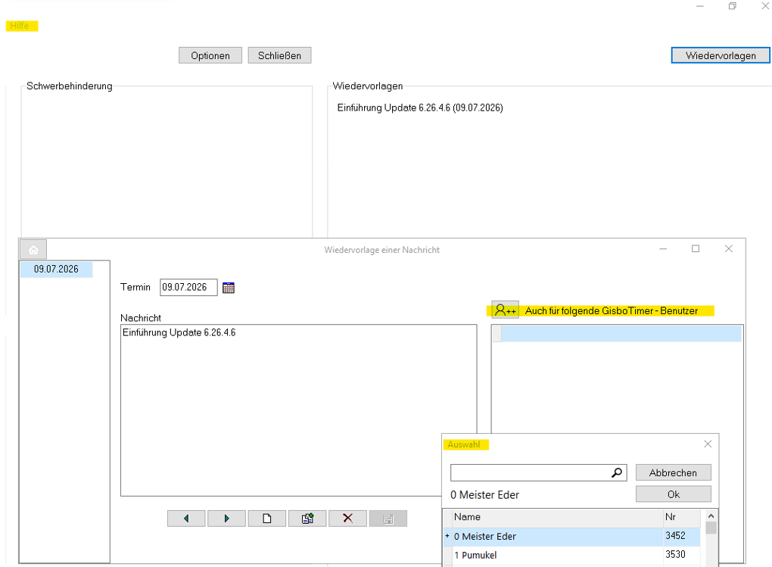Select the Einführung Update 6.26.4.6 (09.07.2026) entry
This screenshot has height=567, width=772.
point(420,108)
